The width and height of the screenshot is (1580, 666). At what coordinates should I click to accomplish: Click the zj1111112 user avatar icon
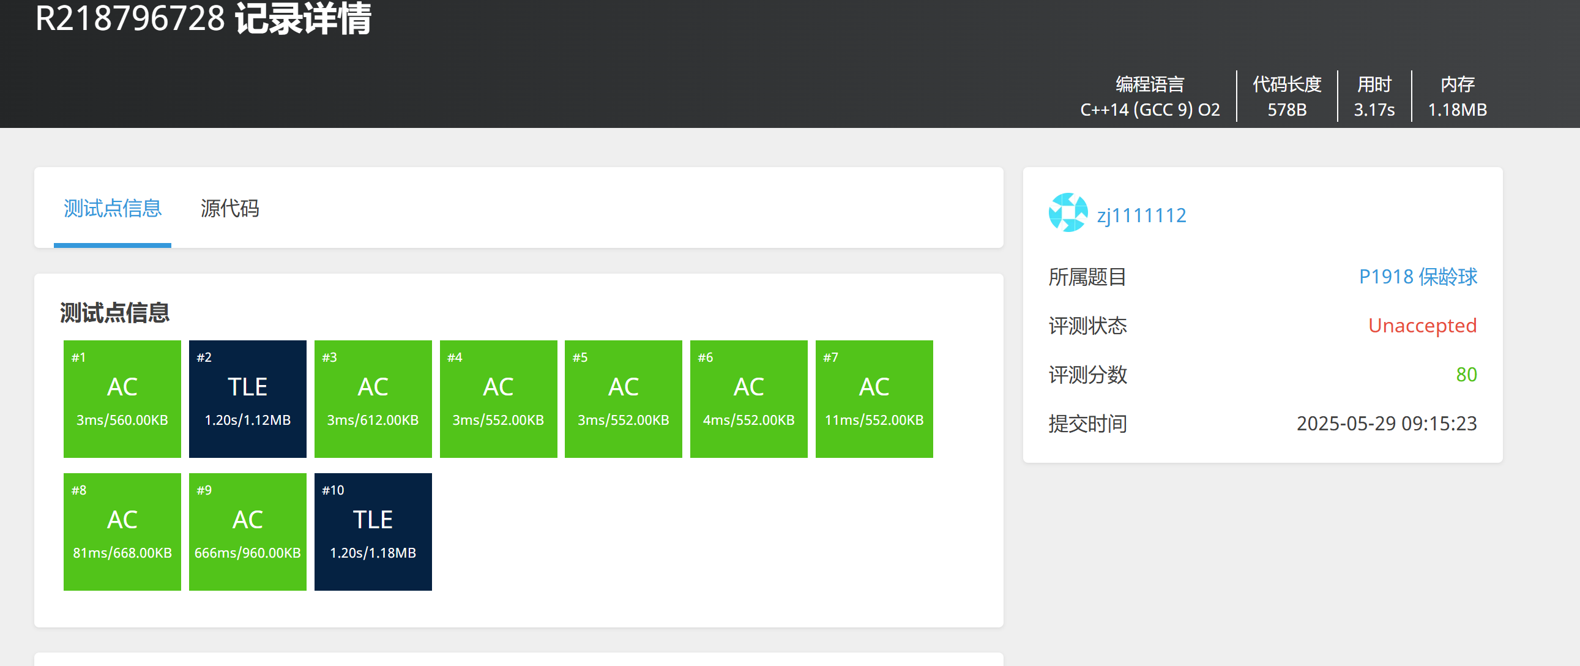click(x=1068, y=213)
